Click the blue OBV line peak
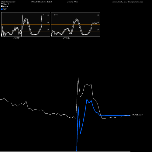This screenshot has height=152, width=152. click(x=87, y=99)
